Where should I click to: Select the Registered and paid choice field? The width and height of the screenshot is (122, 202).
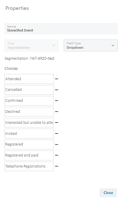(x=29, y=155)
